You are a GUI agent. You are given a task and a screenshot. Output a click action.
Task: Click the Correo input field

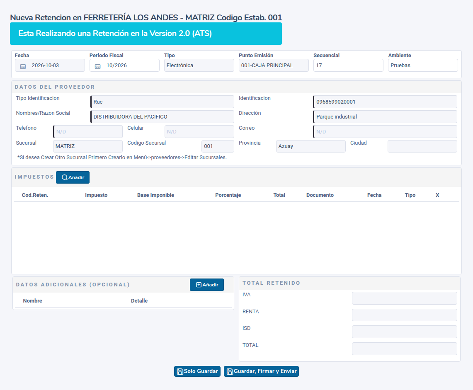[385, 131]
